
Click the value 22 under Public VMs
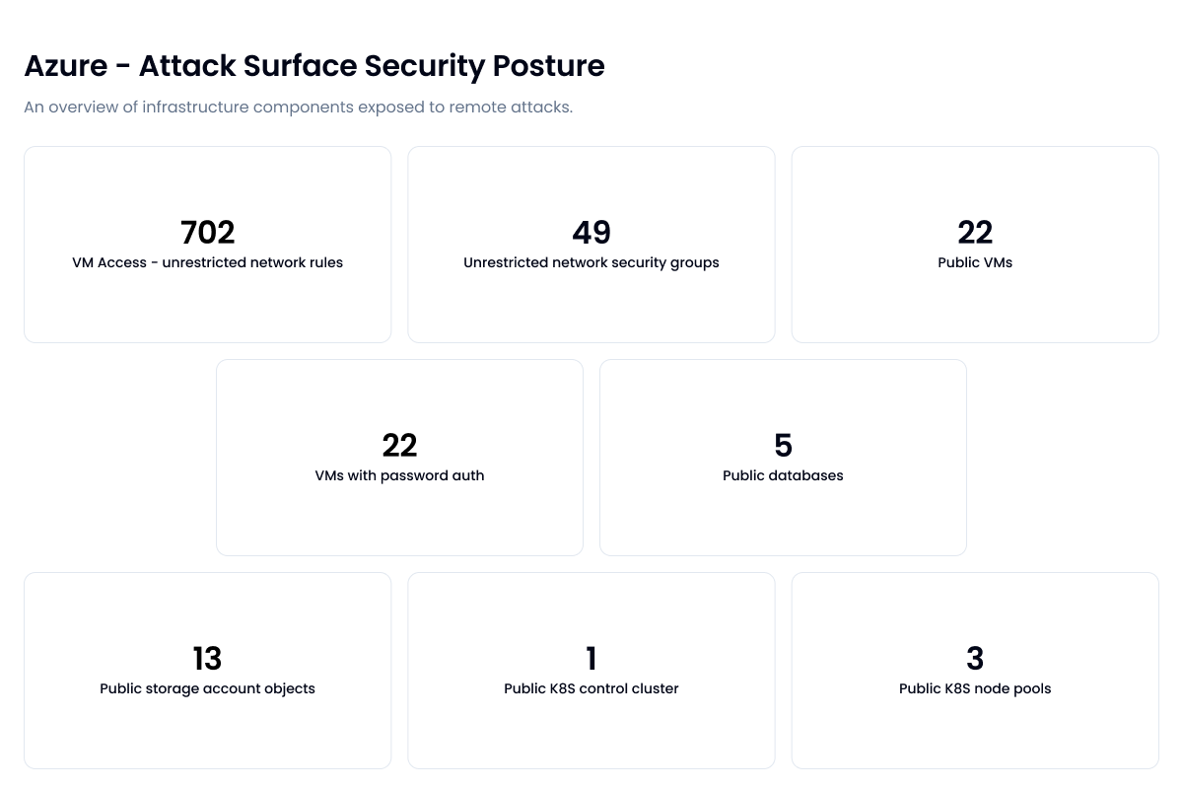pos(975,233)
